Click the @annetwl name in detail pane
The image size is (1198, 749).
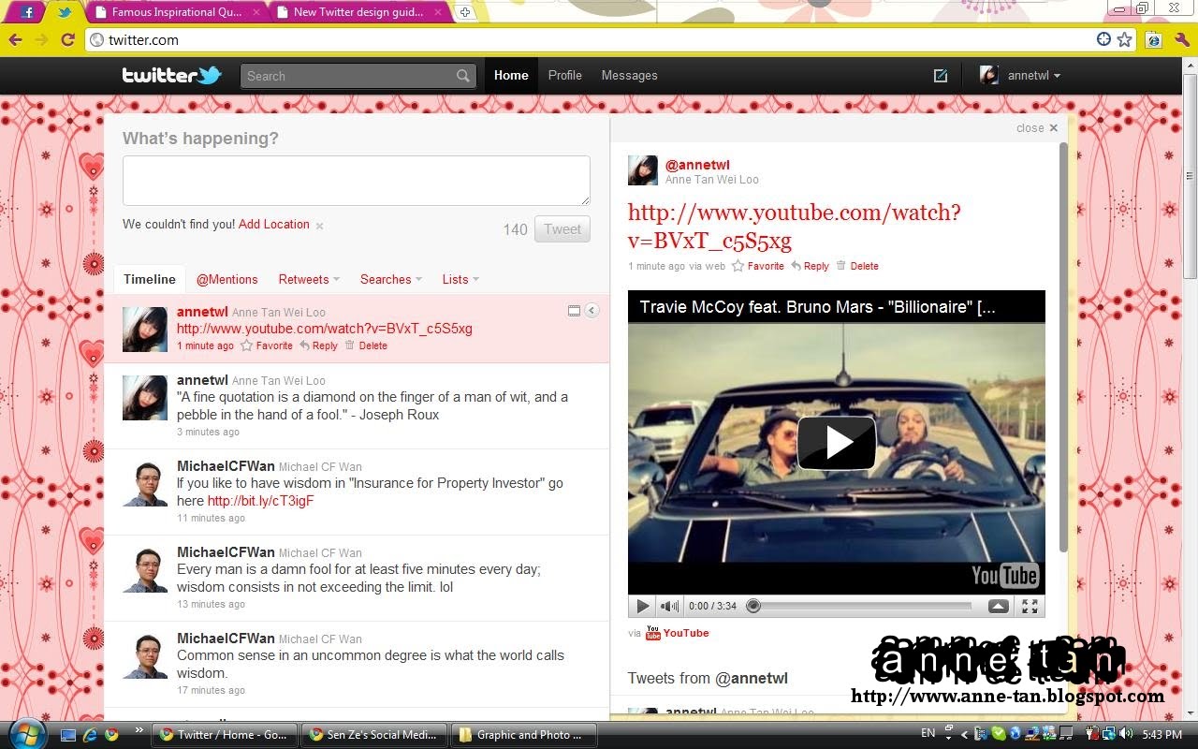point(697,165)
